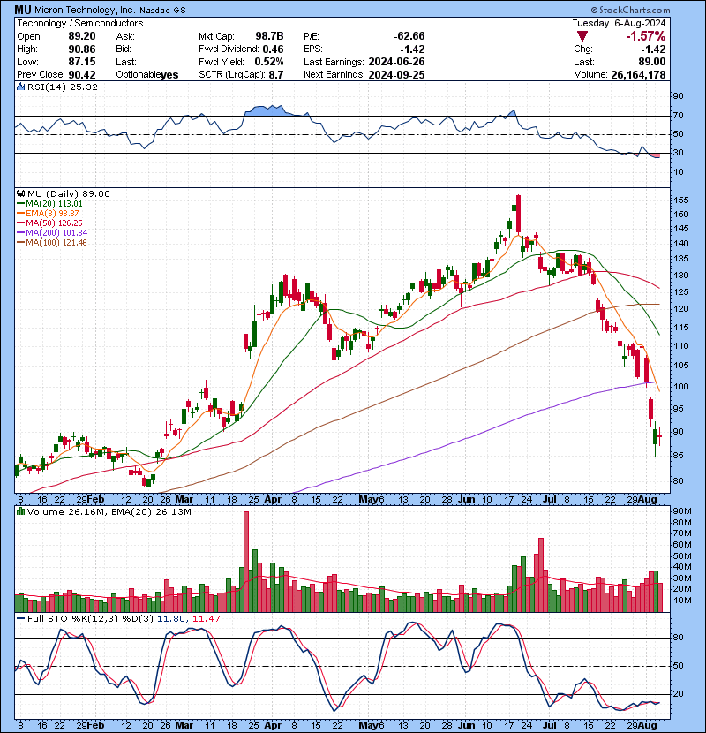Select the Prev Close value 90.42
The width and height of the screenshot is (706, 733).
82,75
